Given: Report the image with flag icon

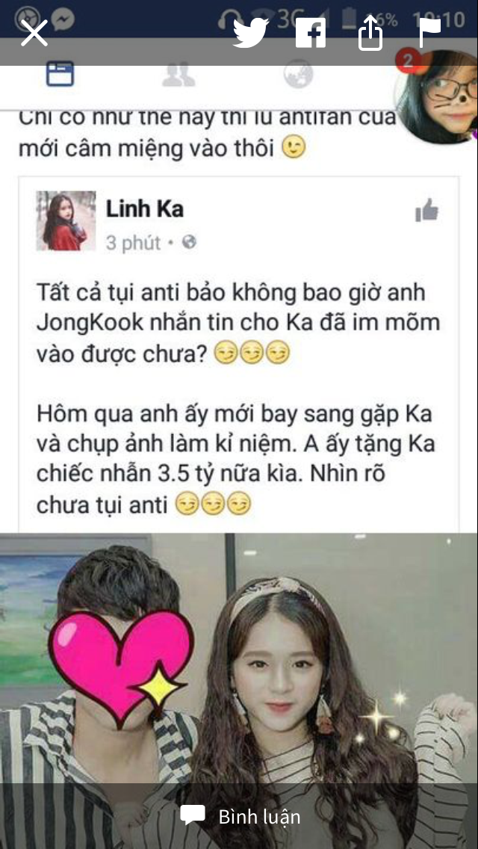Looking at the screenshot, I should (430, 33).
